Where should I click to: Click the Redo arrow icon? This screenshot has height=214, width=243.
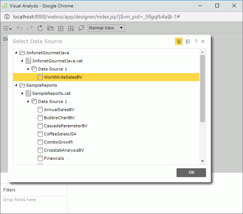(x=30, y=28)
